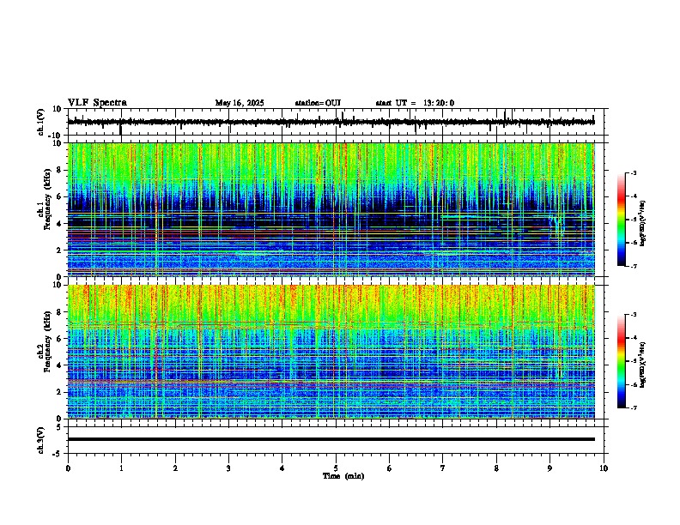This screenshot has height=525, width=680.
Task: Click inside the ch.2 spectrogram panel
Action: pos(331,352)
